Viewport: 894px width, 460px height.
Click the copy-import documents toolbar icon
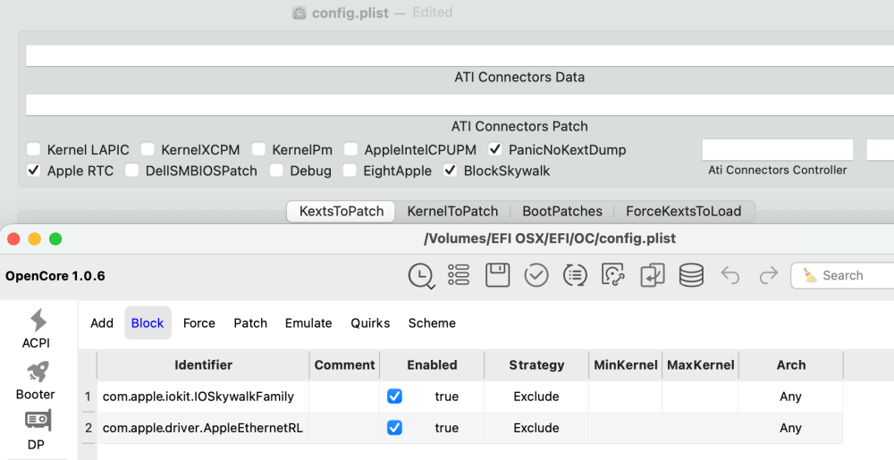(653, 275)
